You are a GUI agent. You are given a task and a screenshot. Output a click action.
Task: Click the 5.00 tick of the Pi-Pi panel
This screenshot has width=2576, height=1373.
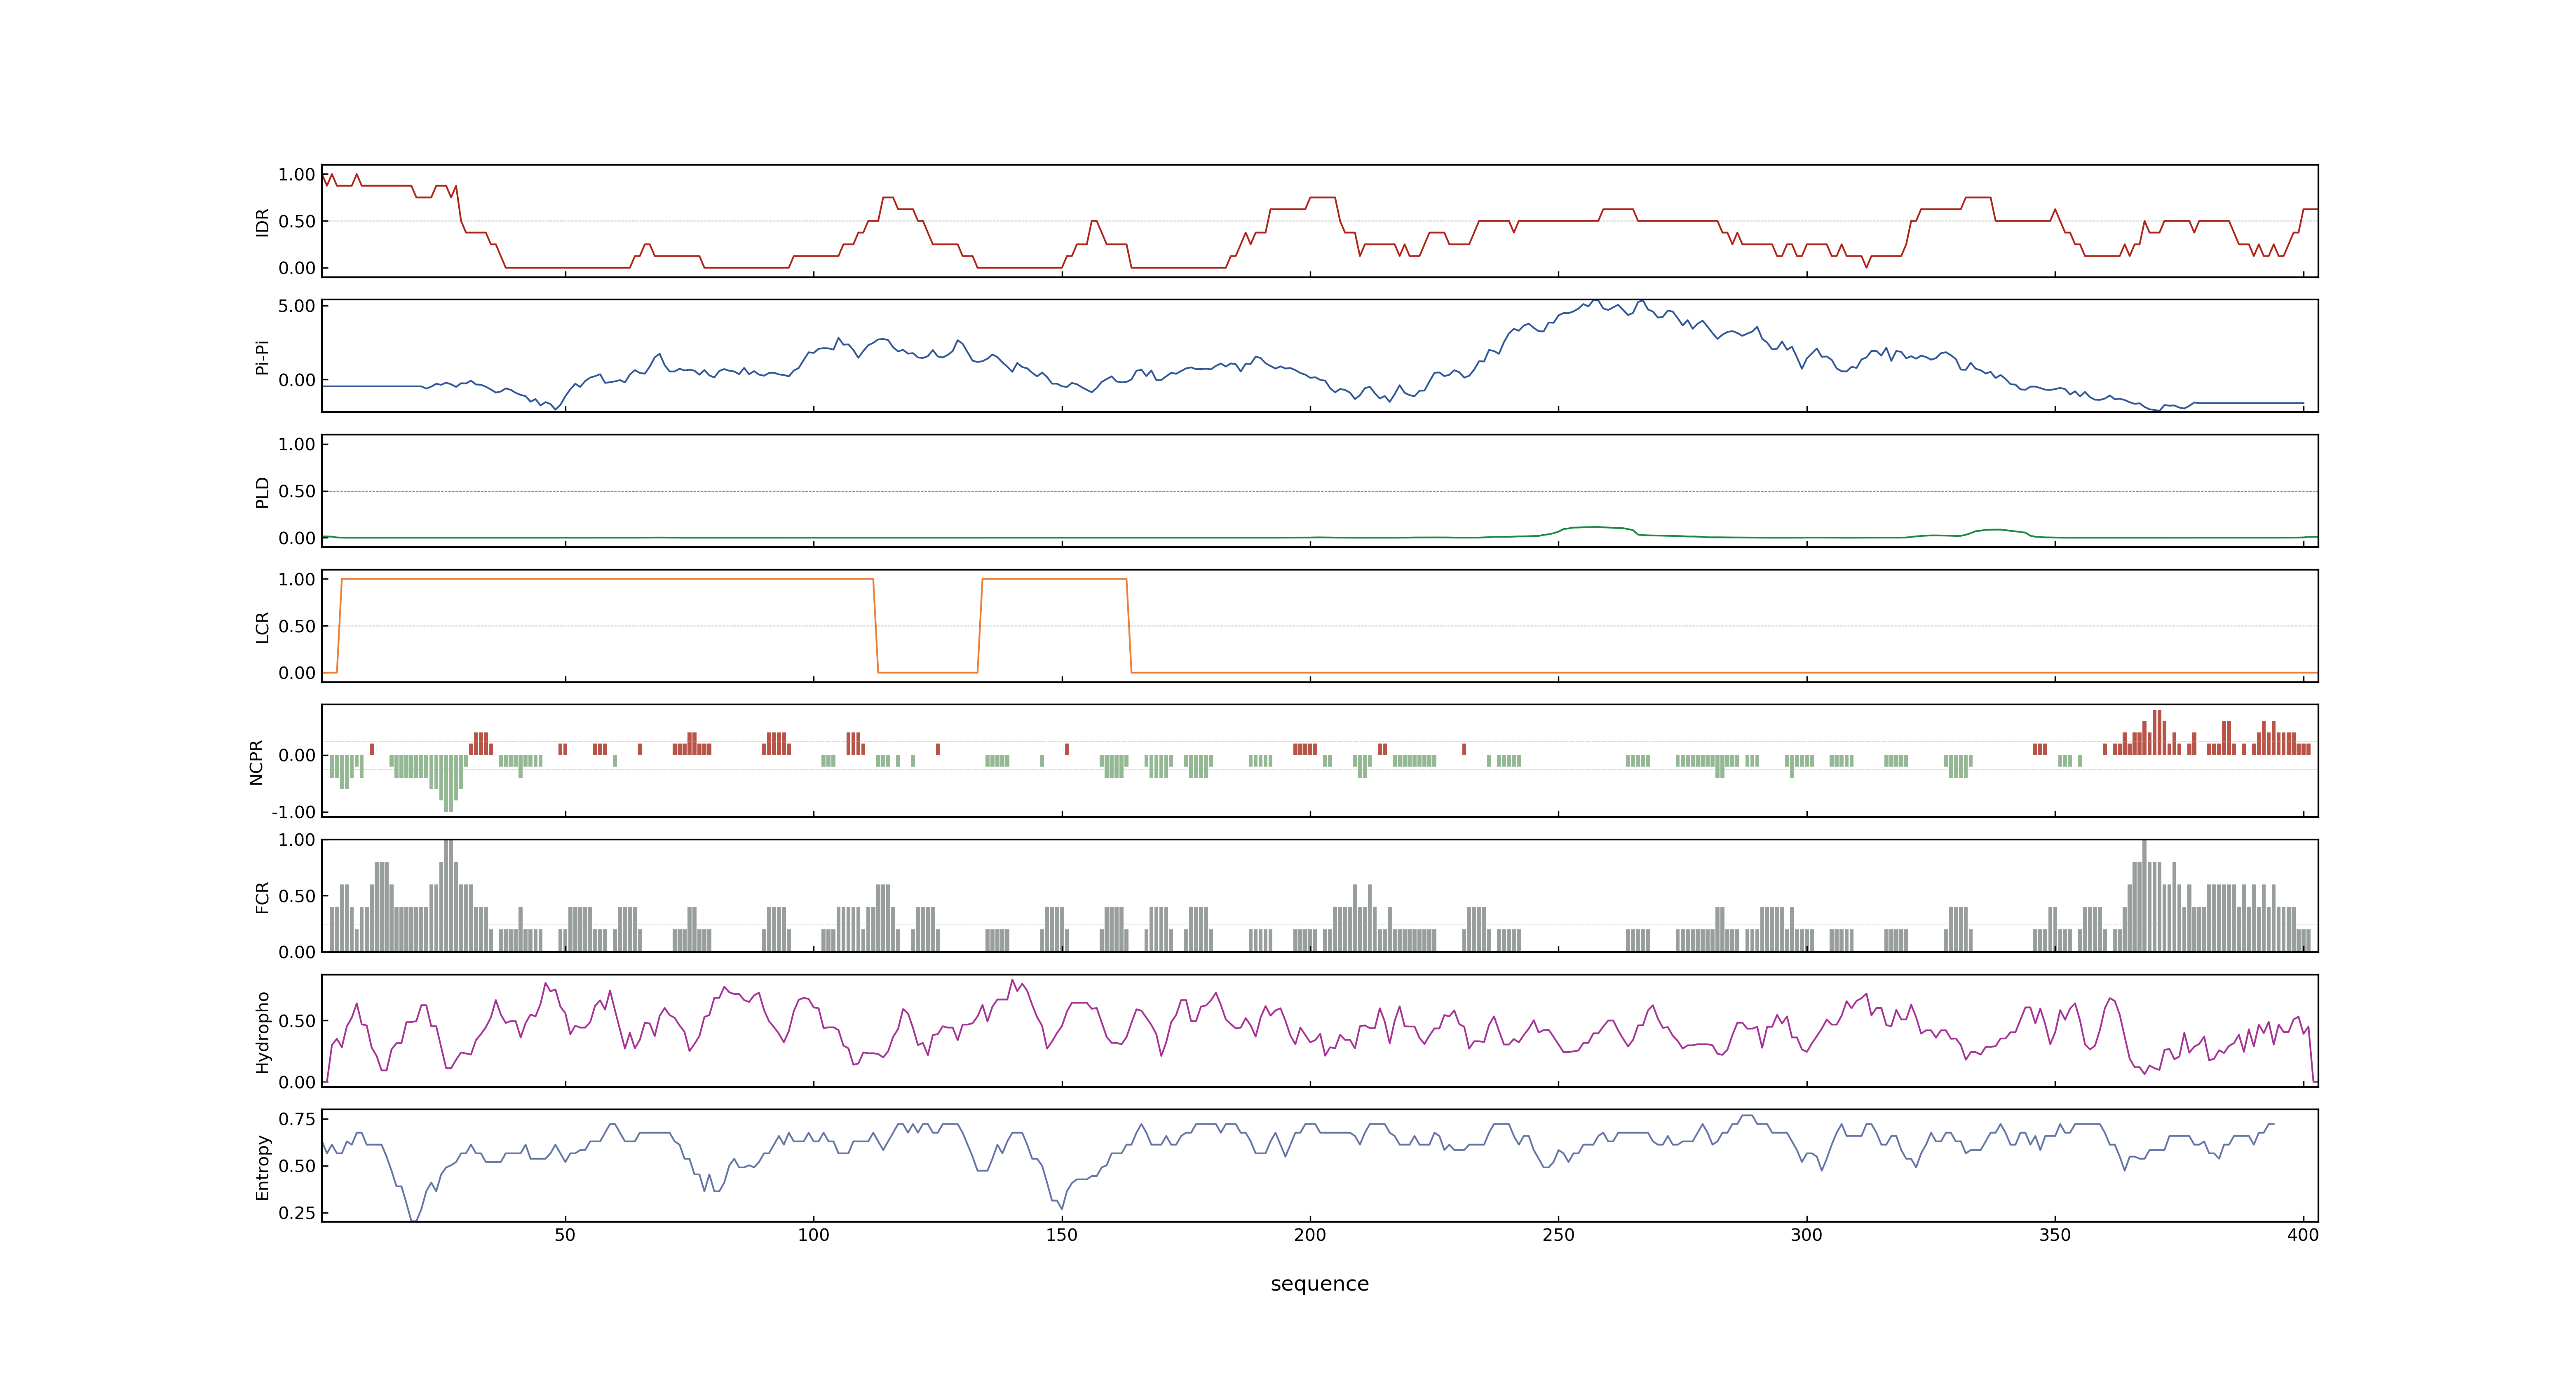(297, 307)
